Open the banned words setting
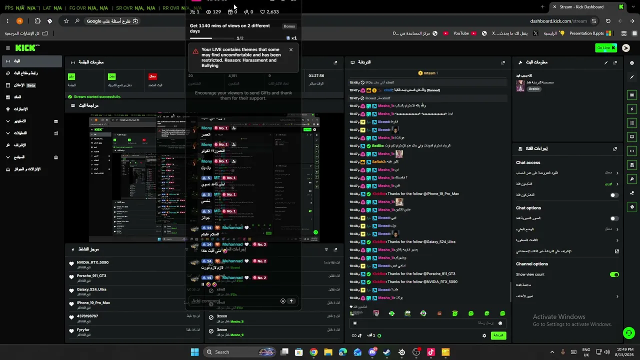This screenshot has width=640, height=360. tap(567, 240)
